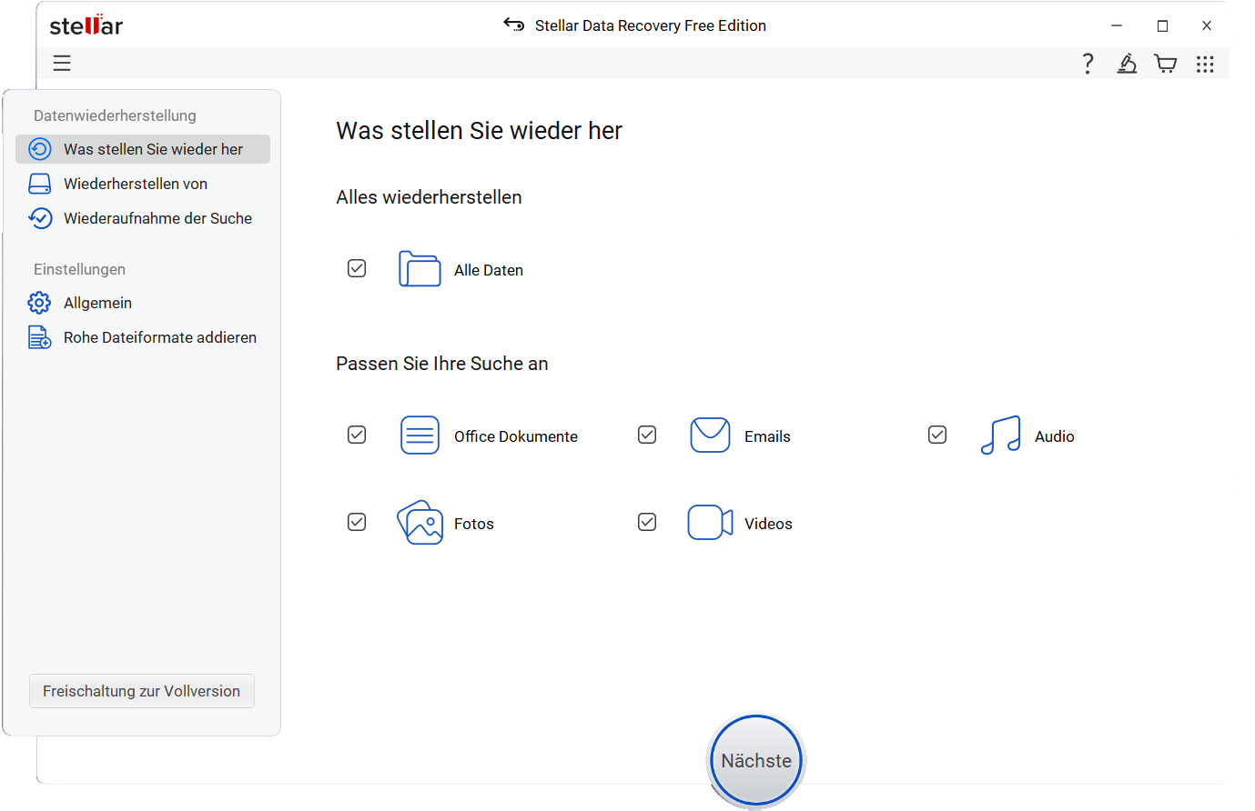This screenshot has height=811, width=1255.
Task: Click the 'Videos' label
Action: pyautogui.click(x=768, y=524)
